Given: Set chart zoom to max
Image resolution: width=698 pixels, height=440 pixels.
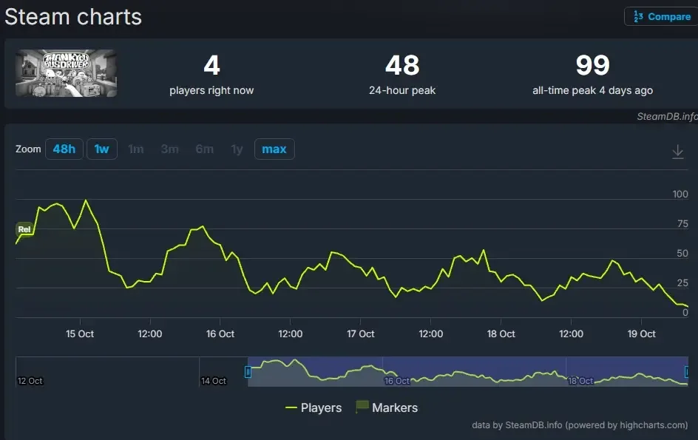Looking at the screenshot, I should (x=274, y=149).
